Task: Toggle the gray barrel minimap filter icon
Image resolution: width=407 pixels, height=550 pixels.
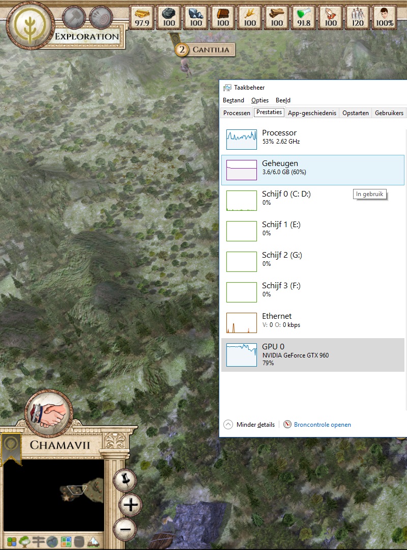Action: click(79, 542)
